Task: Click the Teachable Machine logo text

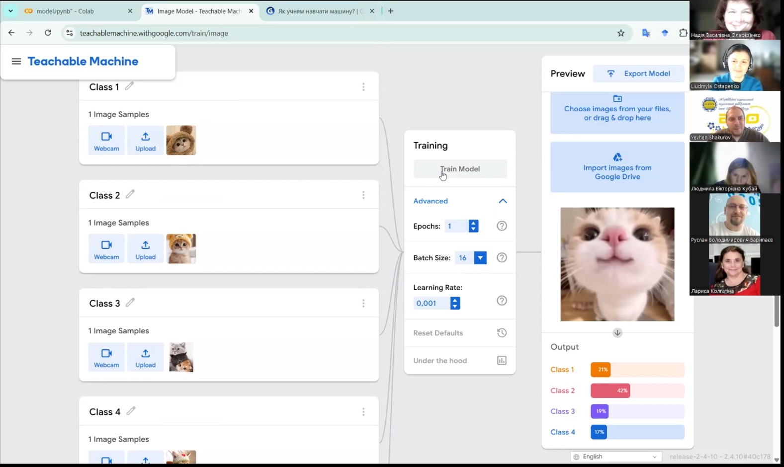Action: (83, 61)
